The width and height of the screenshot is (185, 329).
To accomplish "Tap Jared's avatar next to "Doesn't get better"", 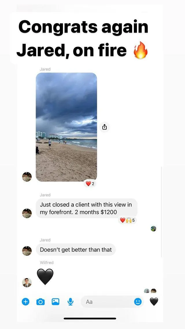I will point(27,251).
